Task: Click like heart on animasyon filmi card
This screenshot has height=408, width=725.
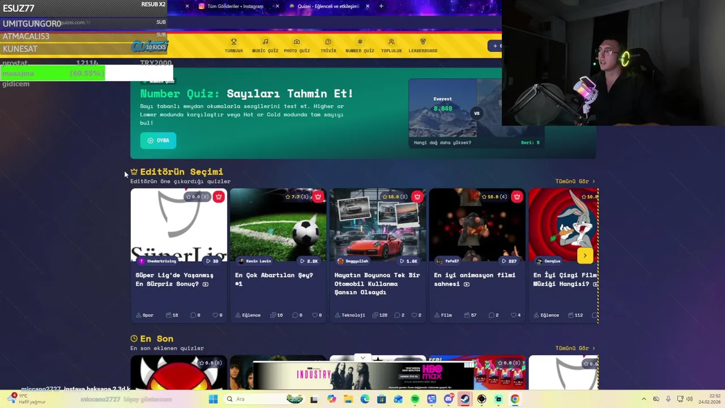Action: pos(513,315)
